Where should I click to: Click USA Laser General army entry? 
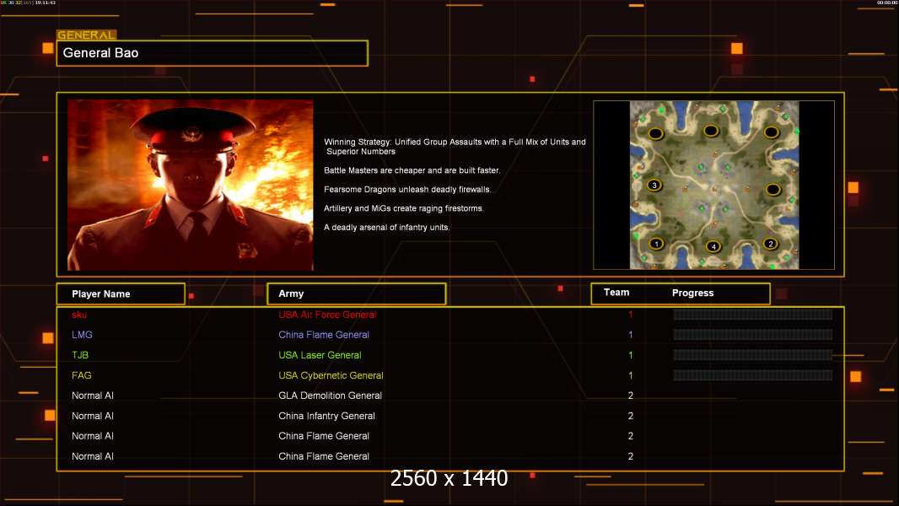[320, 355]
